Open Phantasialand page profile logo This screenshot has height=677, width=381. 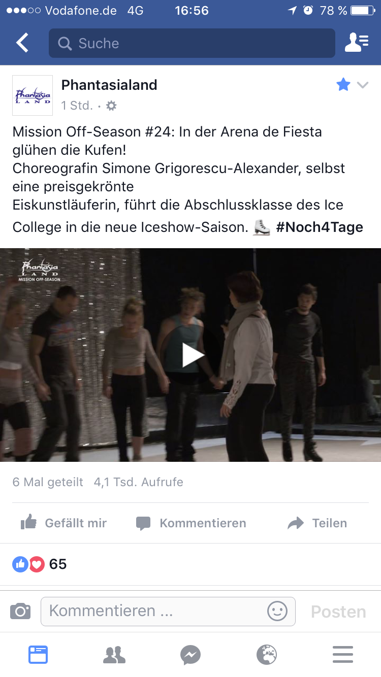click(33, 95)
